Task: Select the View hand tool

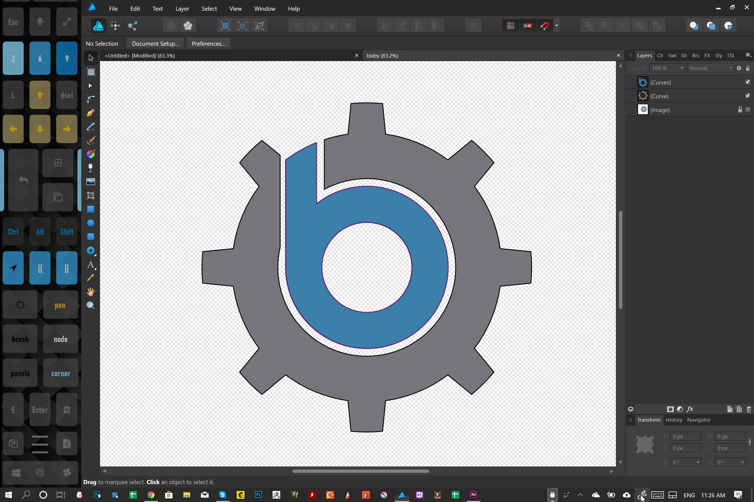Action: pyautogui.click(x=91, y=292)
